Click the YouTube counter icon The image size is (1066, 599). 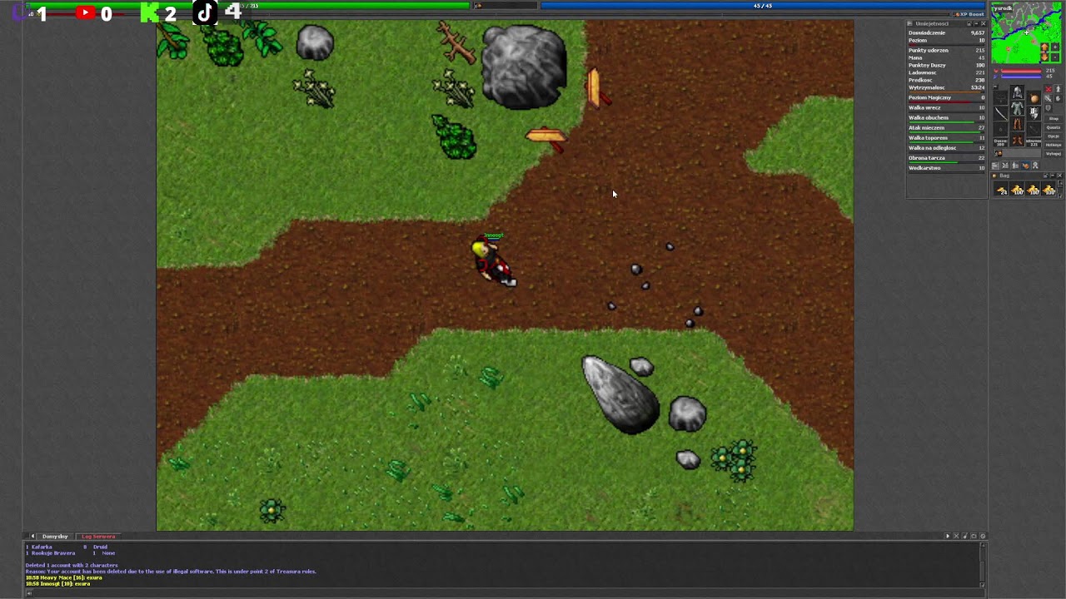pos(85,12)
